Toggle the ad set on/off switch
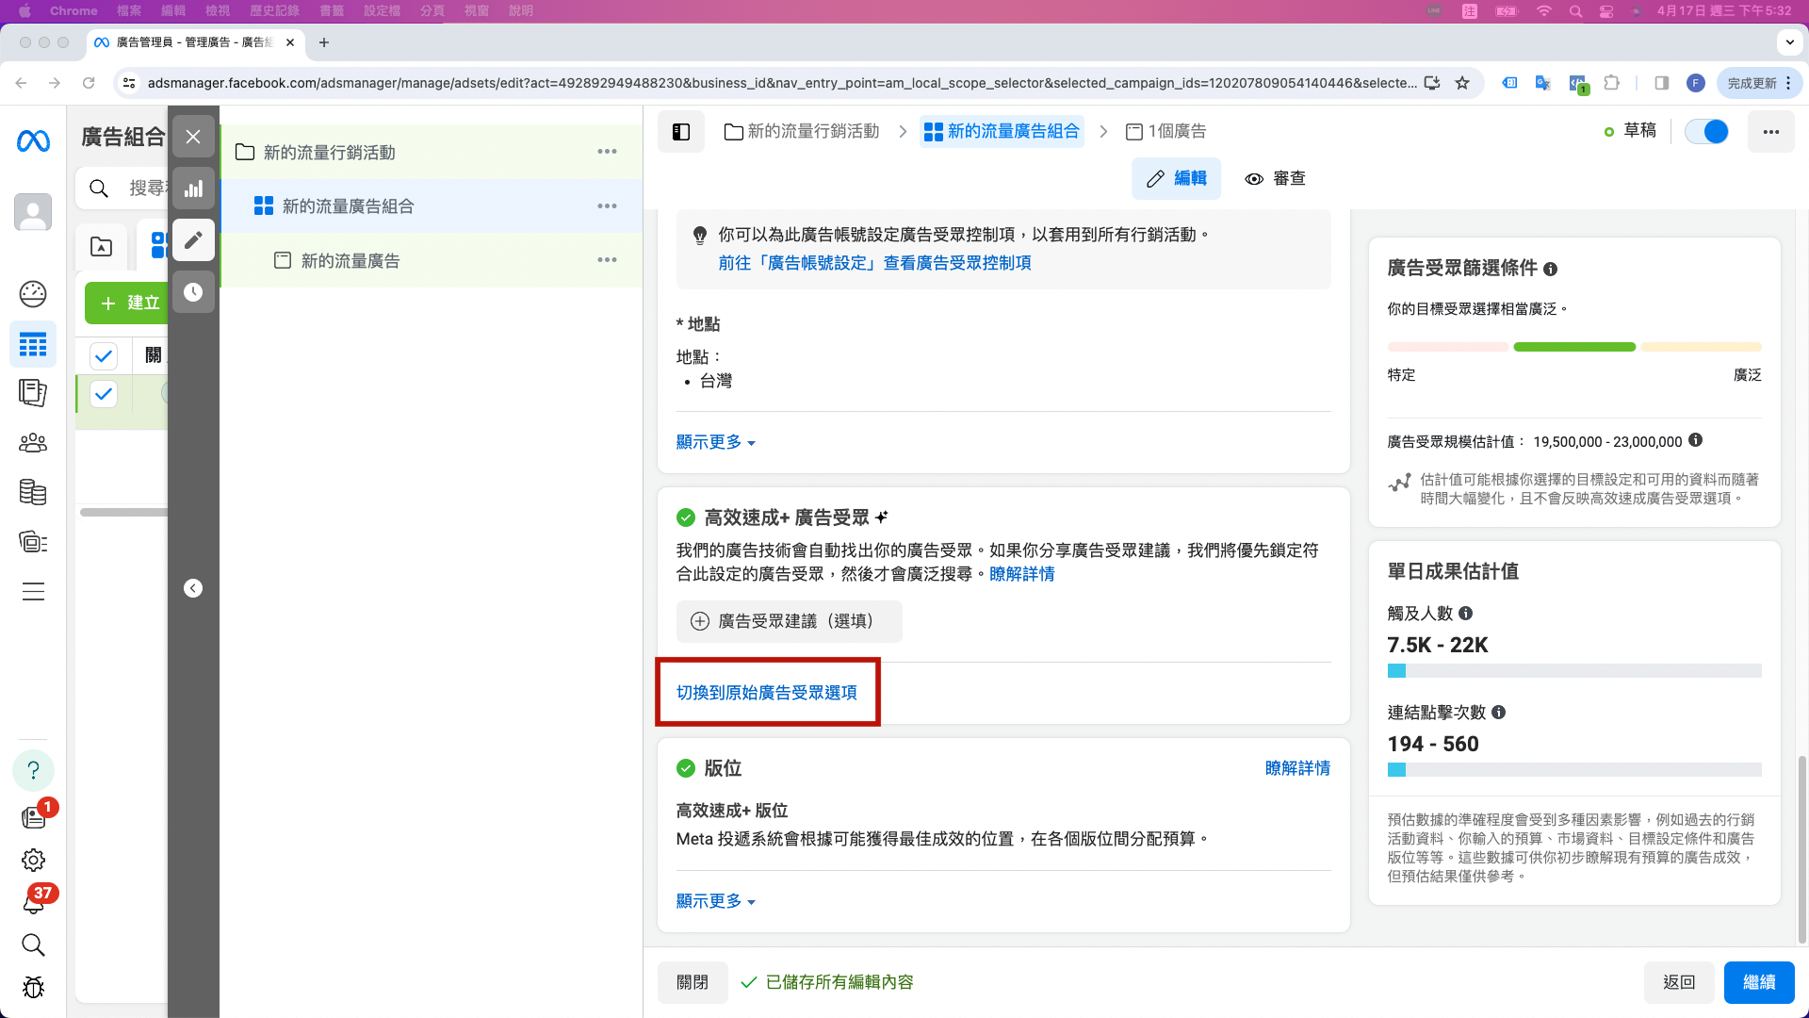Viewport: 1809px width, 1018px height. (1706, 132)
